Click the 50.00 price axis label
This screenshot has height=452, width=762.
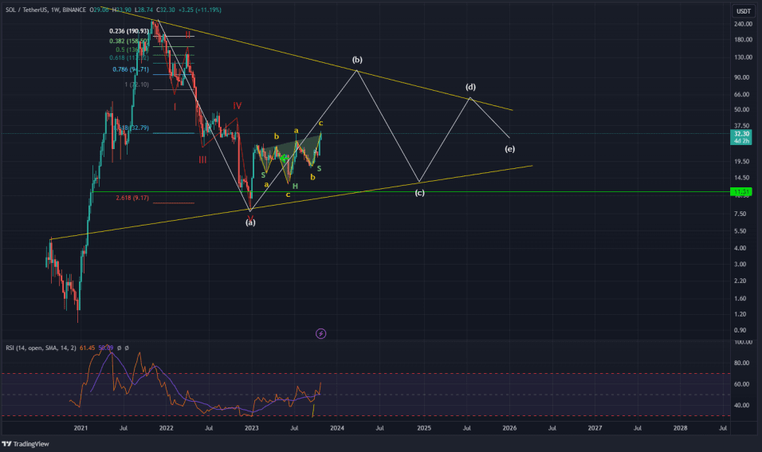[741, 110]
